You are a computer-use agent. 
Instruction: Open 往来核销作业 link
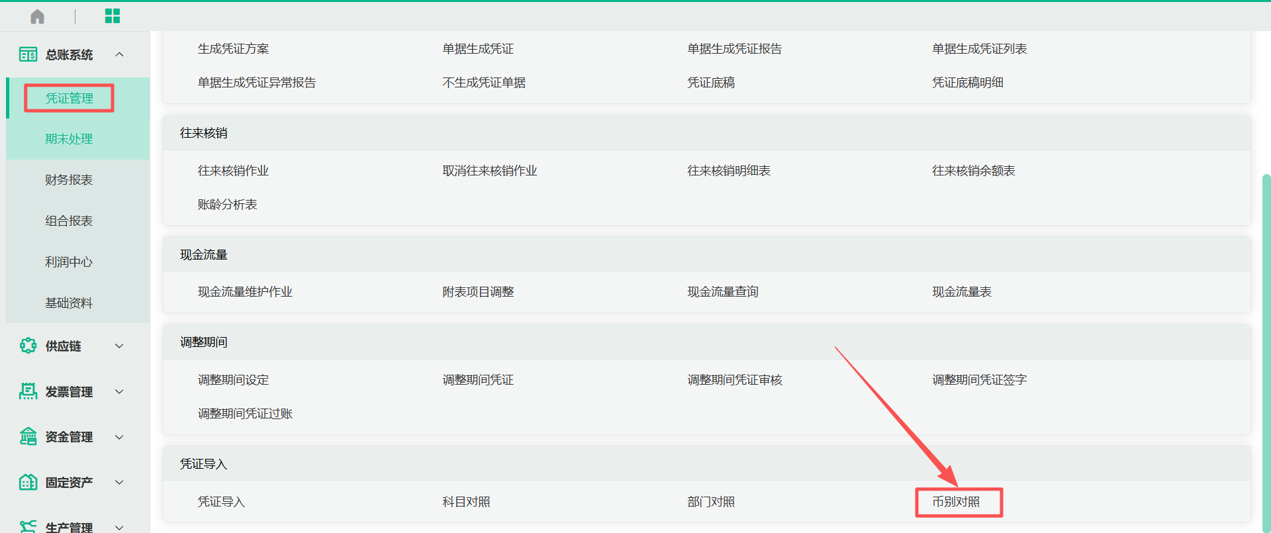pos(233,171)
